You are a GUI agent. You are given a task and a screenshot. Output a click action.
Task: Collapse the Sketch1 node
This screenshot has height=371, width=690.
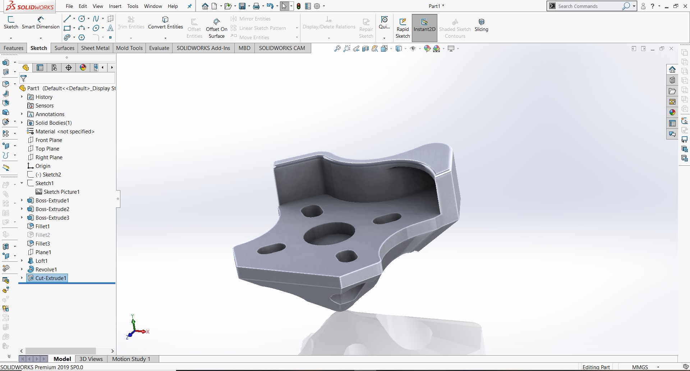(22, 183)
